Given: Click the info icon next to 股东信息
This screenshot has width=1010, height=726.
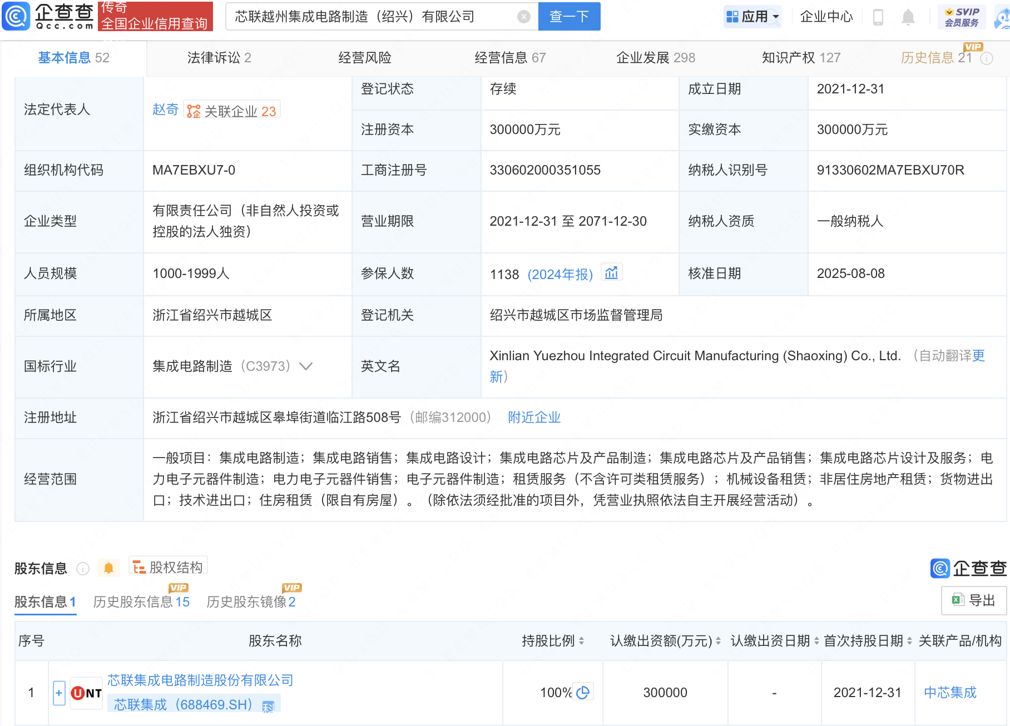Looking at the screenshot, I should point(83,568).
